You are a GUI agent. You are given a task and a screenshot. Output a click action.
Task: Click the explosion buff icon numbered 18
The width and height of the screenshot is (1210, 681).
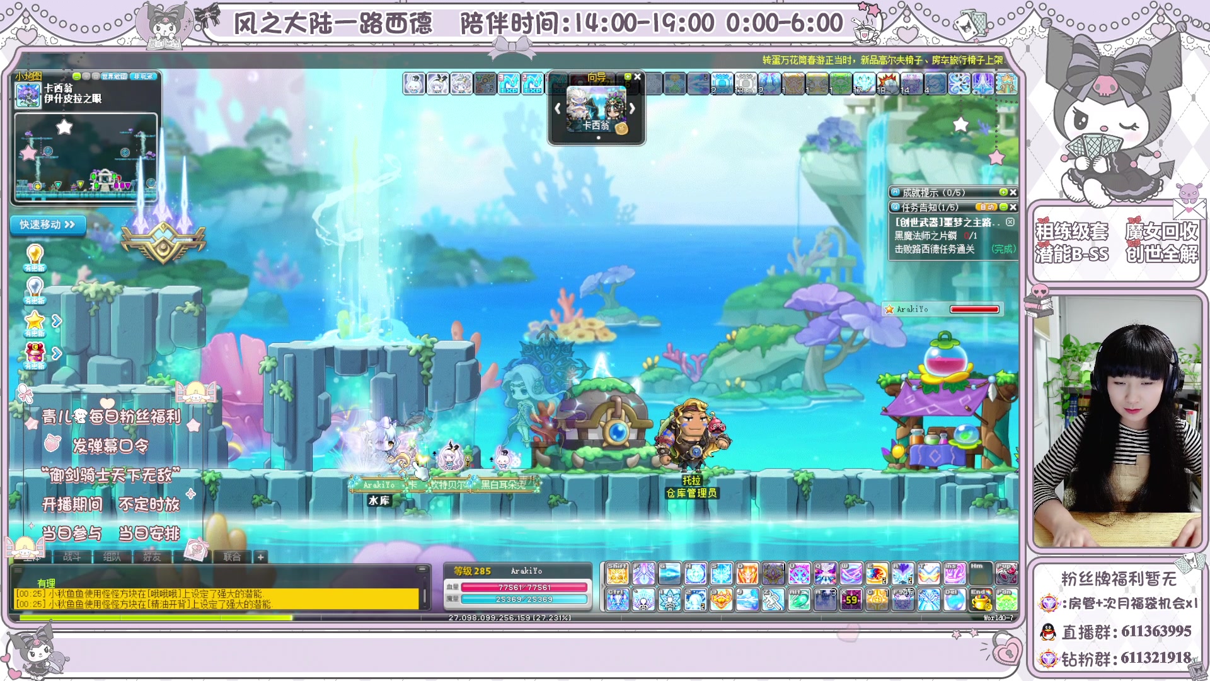click(888, 83)
